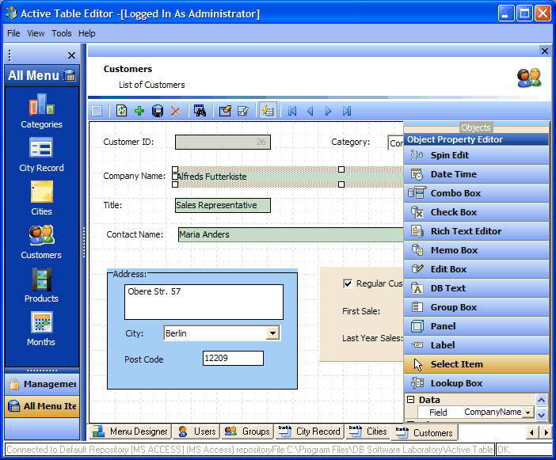Open Products from the sidebar
Screen dimensions: 556x460
point(41,286)
